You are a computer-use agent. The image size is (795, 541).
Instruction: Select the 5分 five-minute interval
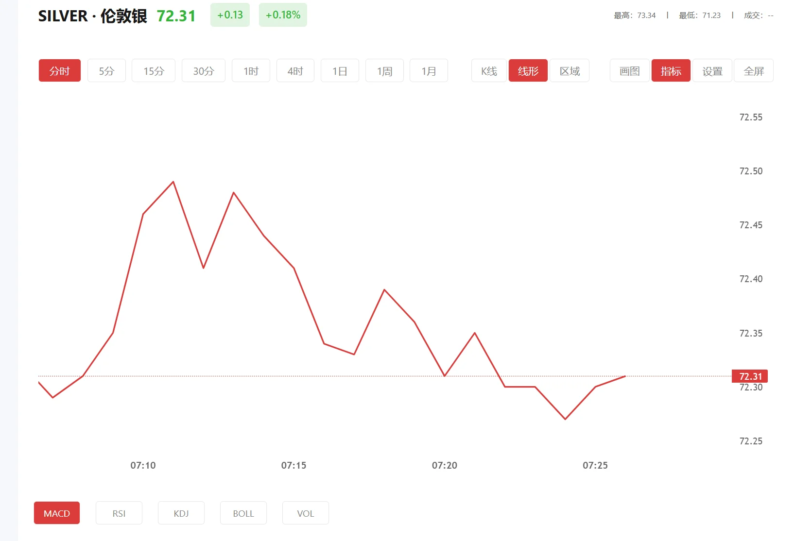tap(106, 70)
